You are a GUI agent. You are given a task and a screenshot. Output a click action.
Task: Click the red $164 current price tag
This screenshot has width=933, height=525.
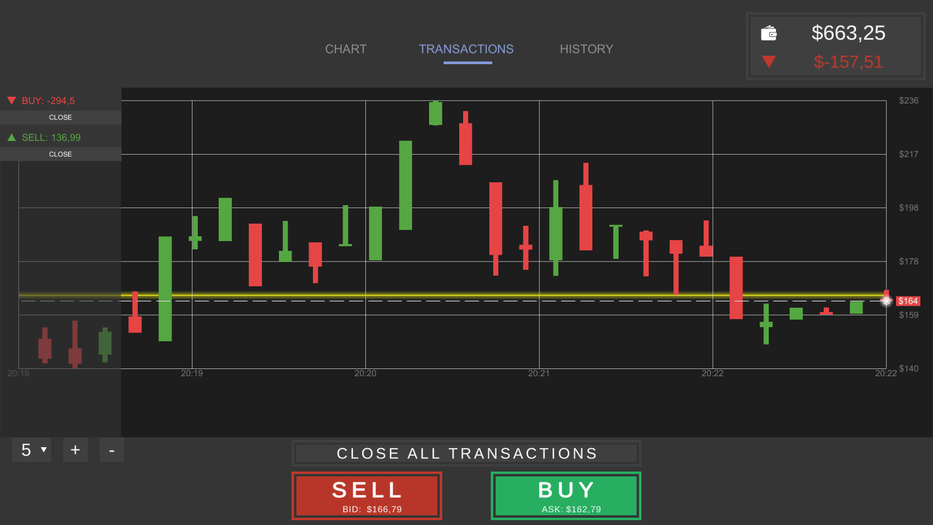tap(908, 301)
